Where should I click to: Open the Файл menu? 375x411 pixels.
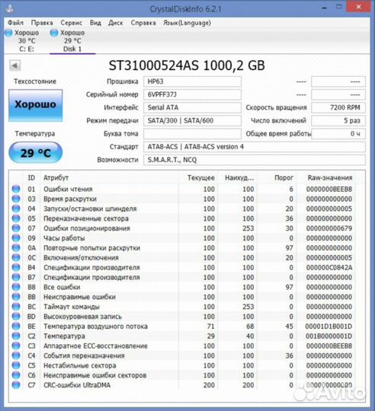point(16,23)
